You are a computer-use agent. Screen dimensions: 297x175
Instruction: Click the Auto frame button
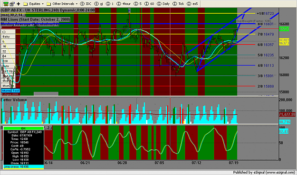coord(8,66)
